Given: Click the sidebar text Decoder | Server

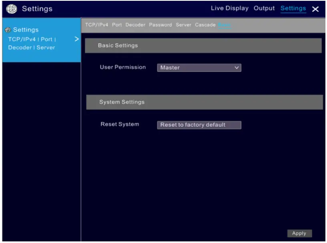Looking at the screenshot, I should (x=32, y=48).
